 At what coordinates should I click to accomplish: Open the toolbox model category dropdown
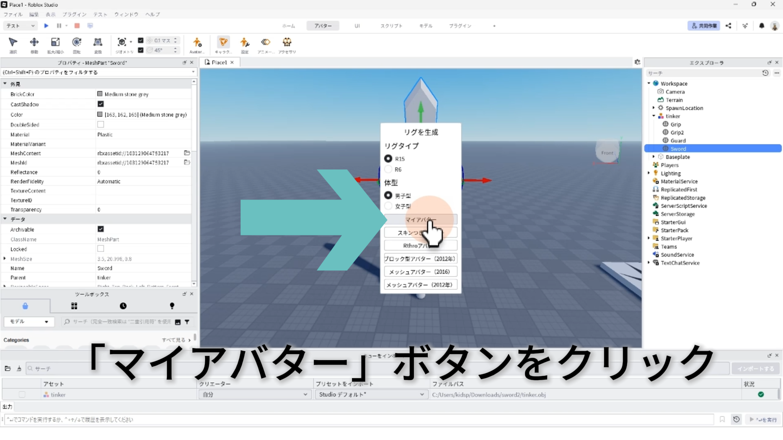(x=29, y=321)
